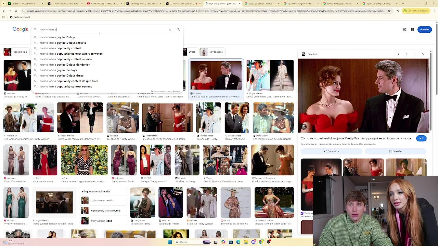Click the blue 'Ir' button in the preview
438x246 pixels.
(421, 138)
